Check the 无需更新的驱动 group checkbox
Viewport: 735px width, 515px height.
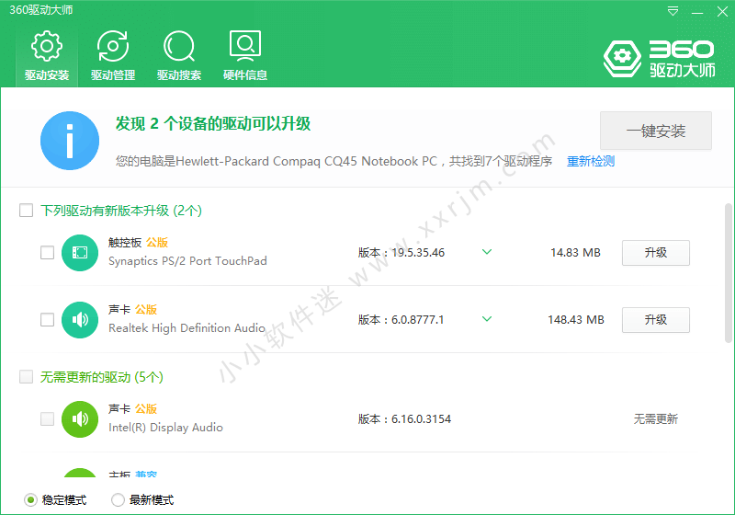27,377
